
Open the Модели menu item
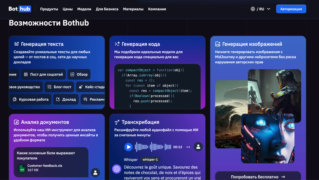click(84, 9)
